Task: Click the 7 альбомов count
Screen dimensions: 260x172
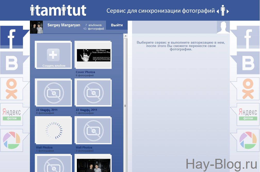Action: pyautogui.click(x=93, y=25)
